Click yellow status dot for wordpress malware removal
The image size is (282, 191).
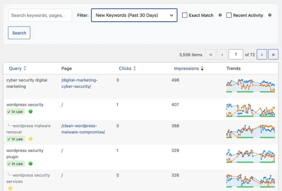(x=30, y=139)
